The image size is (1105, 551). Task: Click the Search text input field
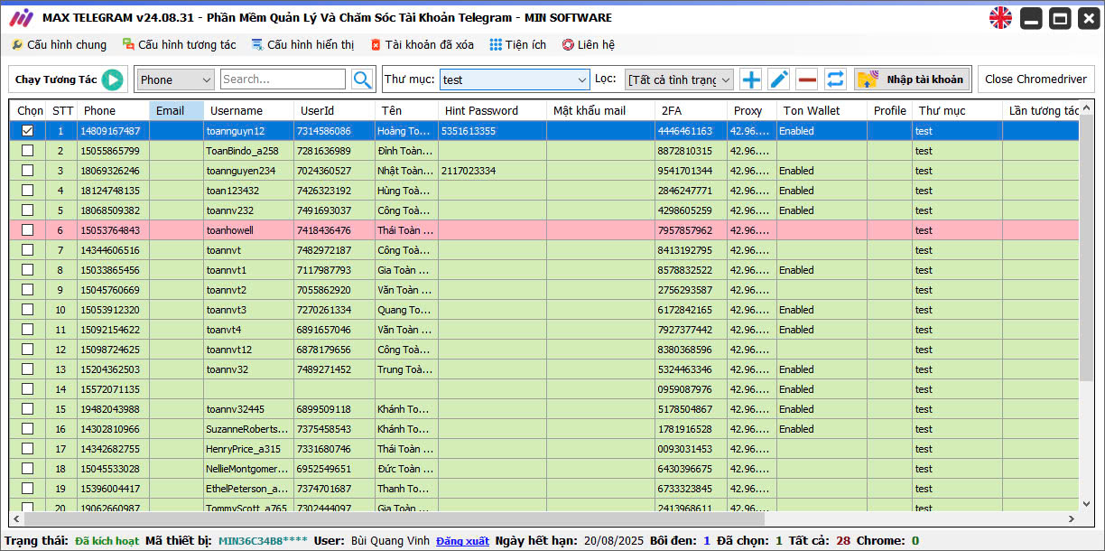(282, 79)
